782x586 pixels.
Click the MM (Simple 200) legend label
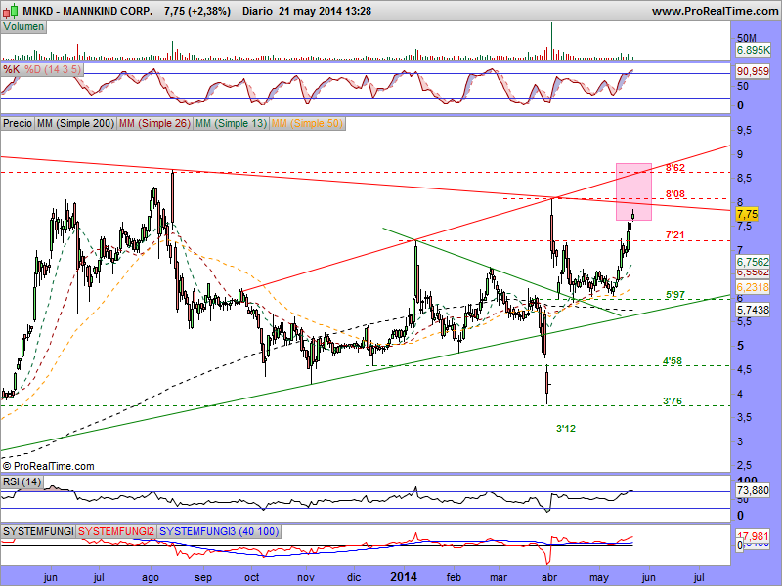pos(75,123)
